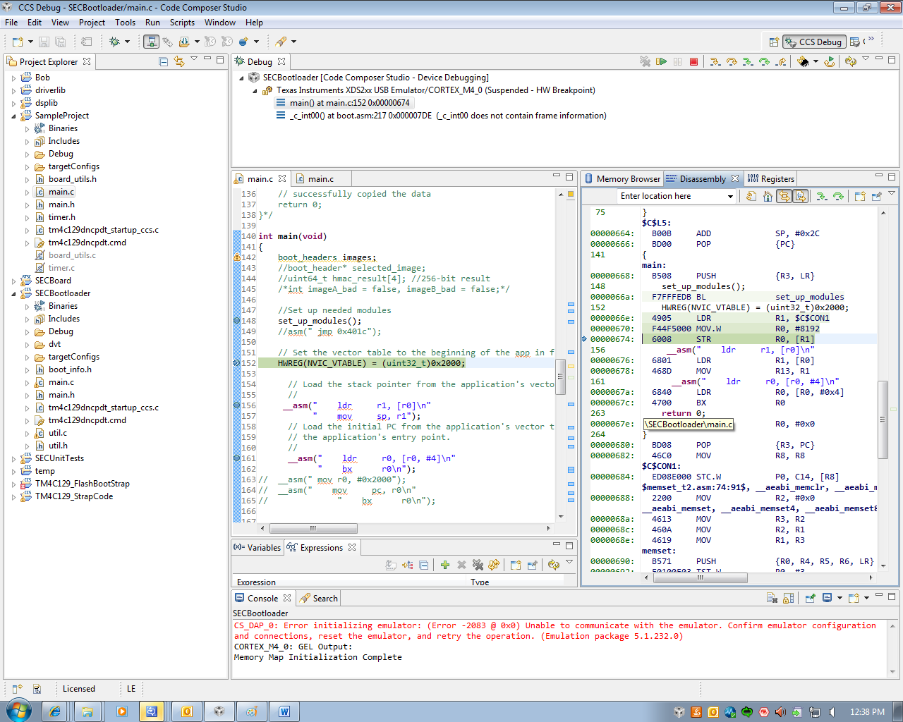The width and height of the screenshot is (903, 722).
Task: Resume the debug session with the green play icon
Action: coord(661,61)
